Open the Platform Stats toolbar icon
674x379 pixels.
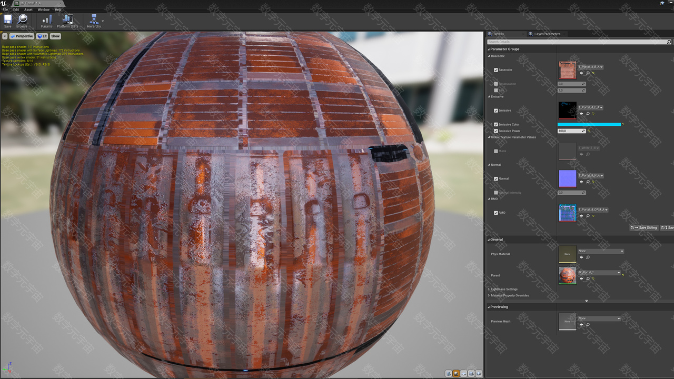(67, 21)
